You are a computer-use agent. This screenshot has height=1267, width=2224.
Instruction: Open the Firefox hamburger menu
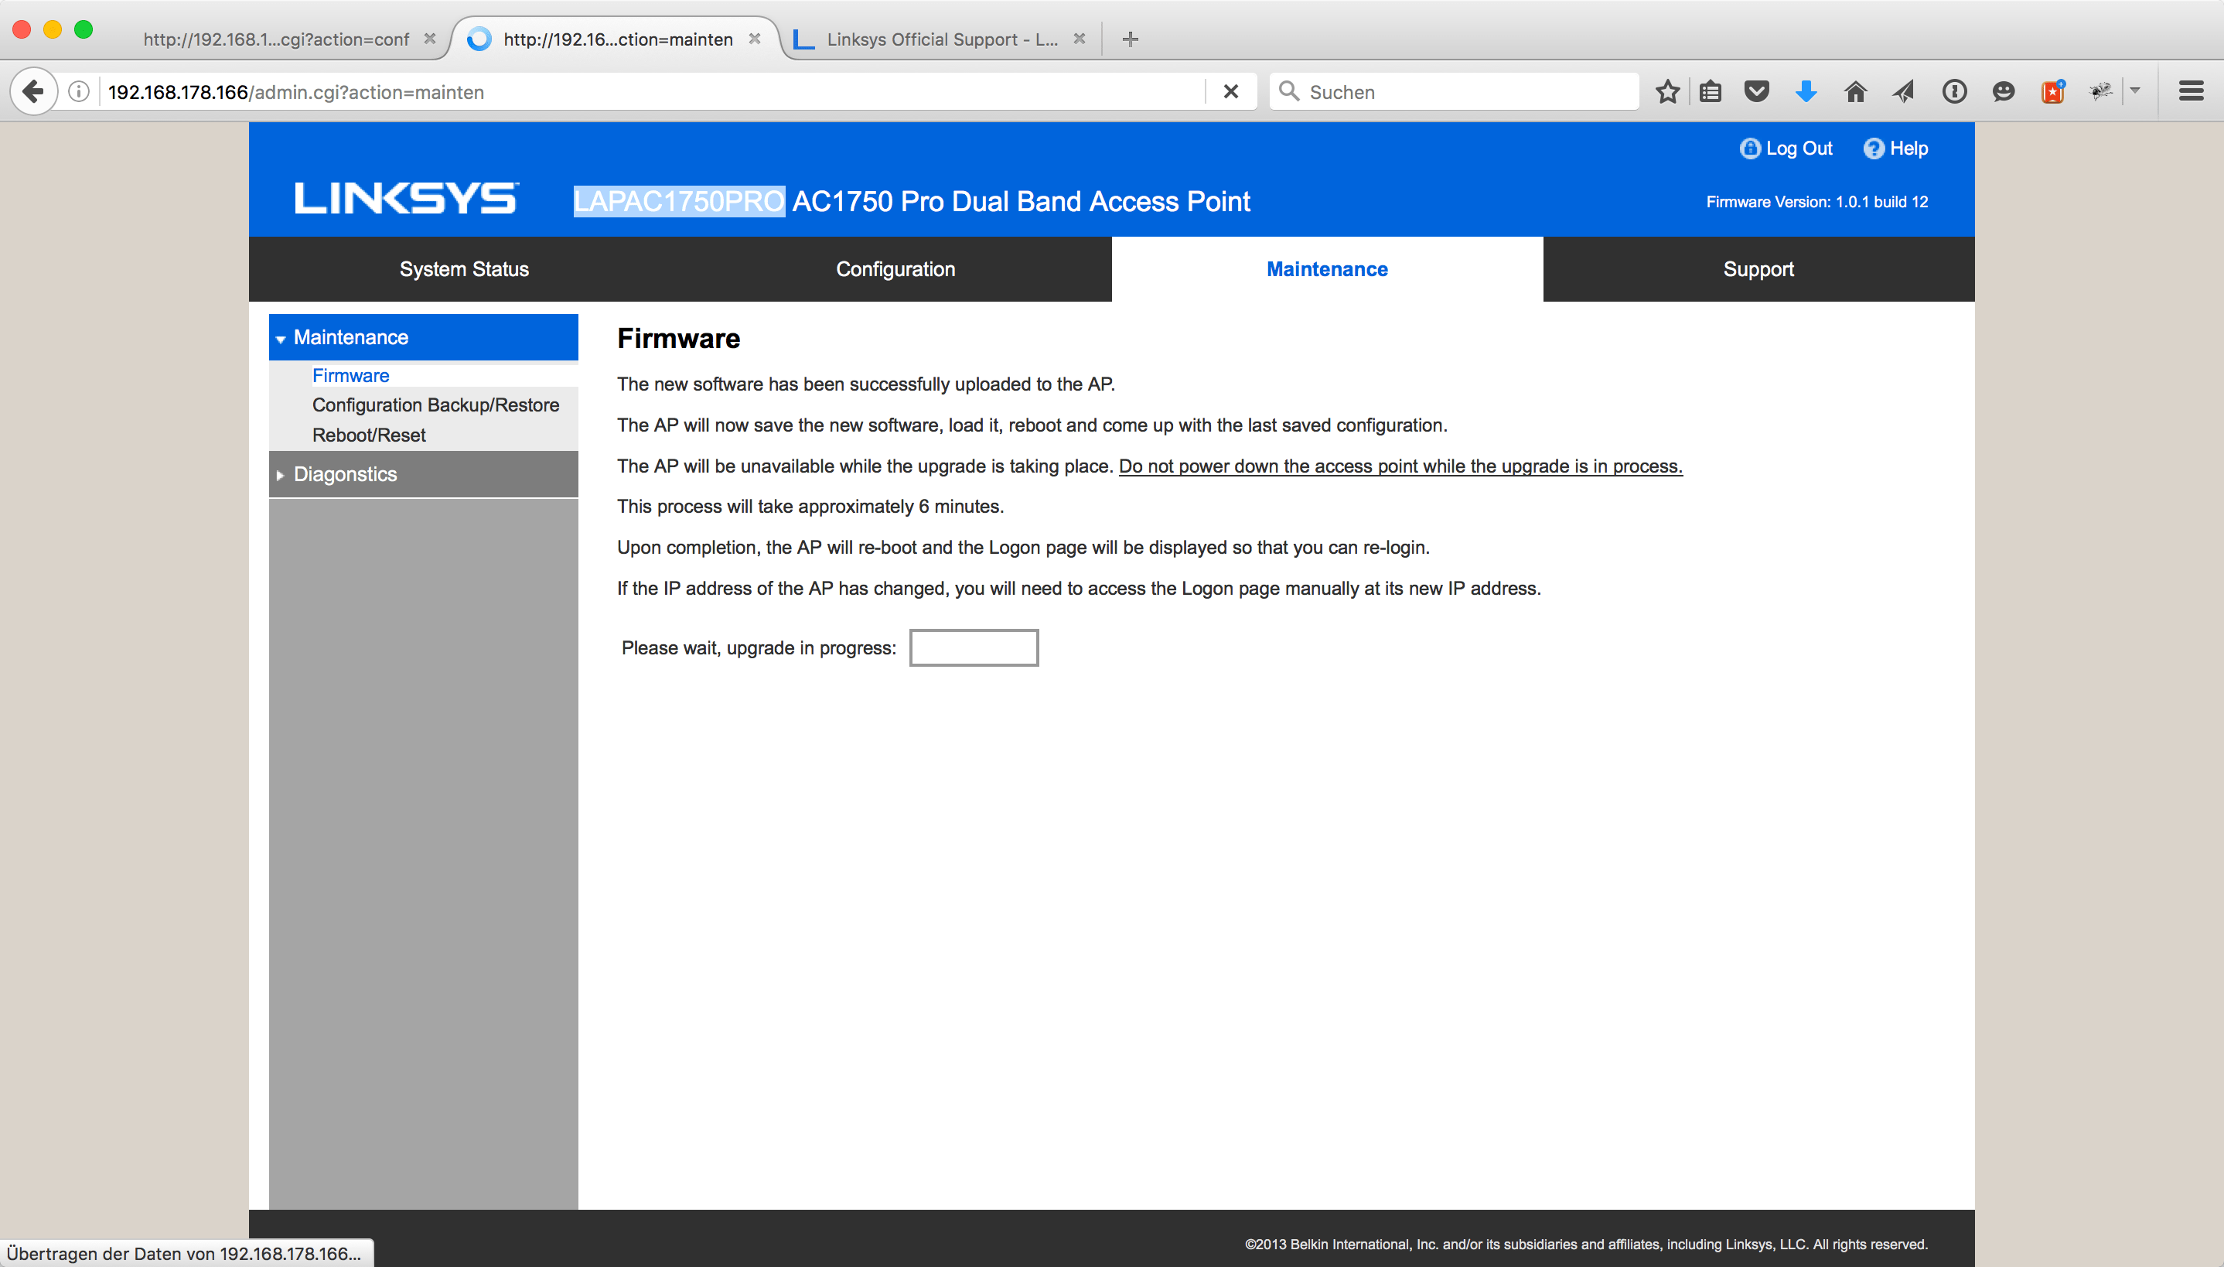2191,91
